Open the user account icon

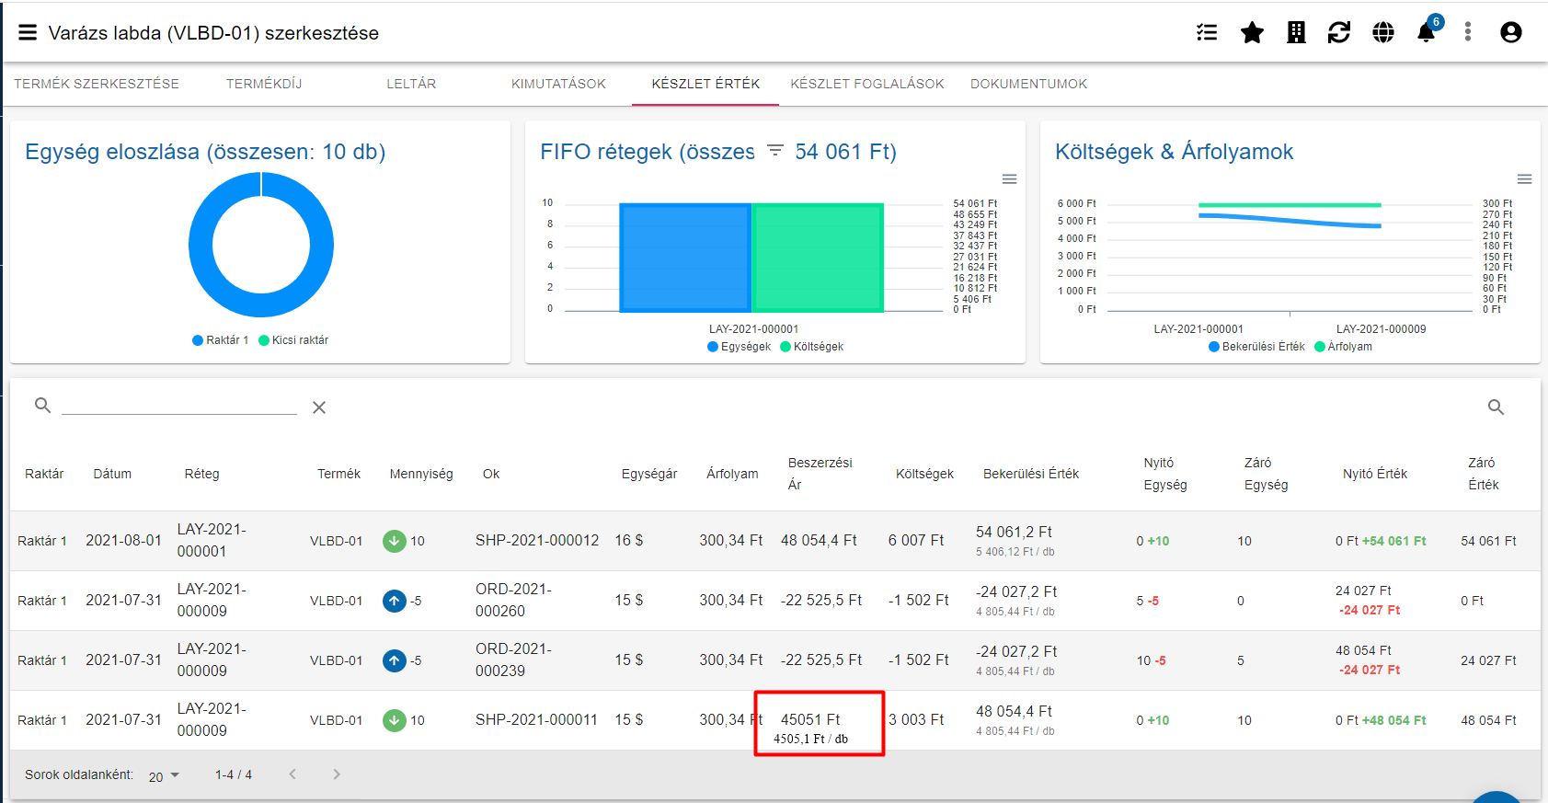[x=1511, y=33]
